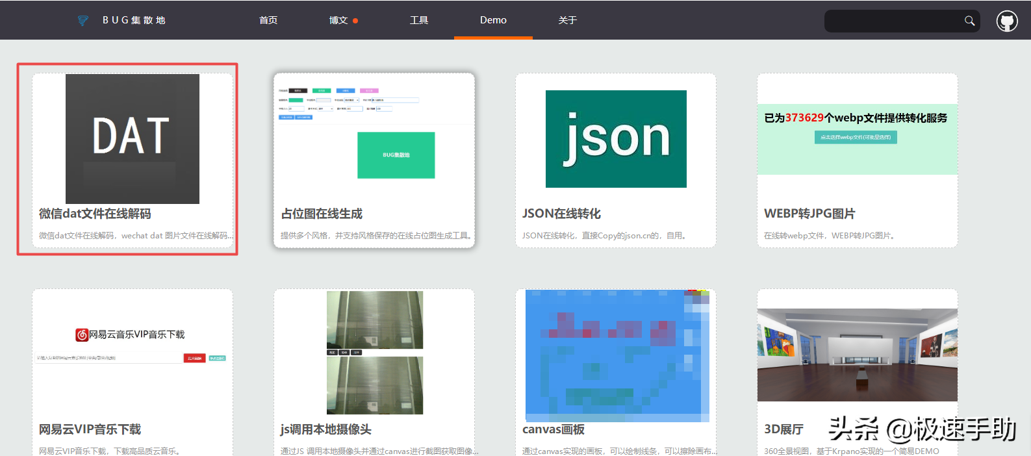Click the BUG集散地 site title
1031x456 pixels.
134,20
